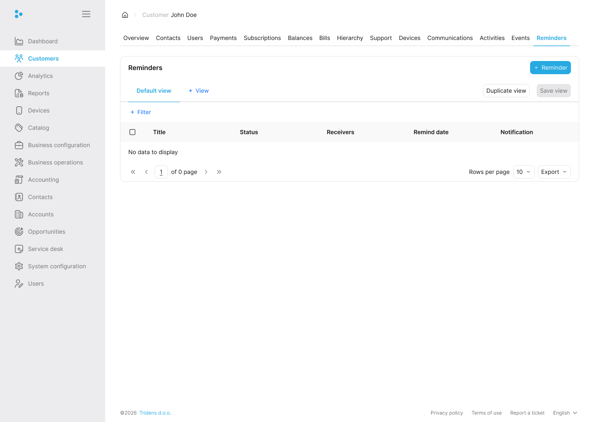Open Analytics via its pie chart icon
Screen dimensions: 594x422
coord(19,76)
